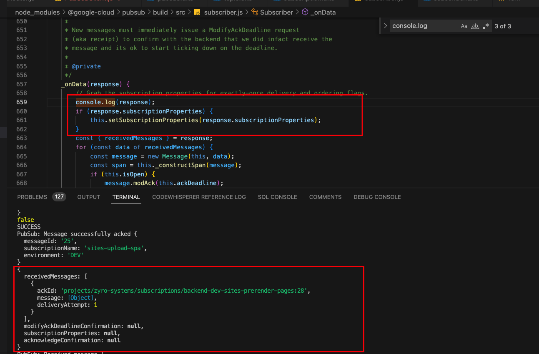Switch to the PROBLEMS panel tab
Viewport: 539px width, 354px height.
[x=32, y=197]
